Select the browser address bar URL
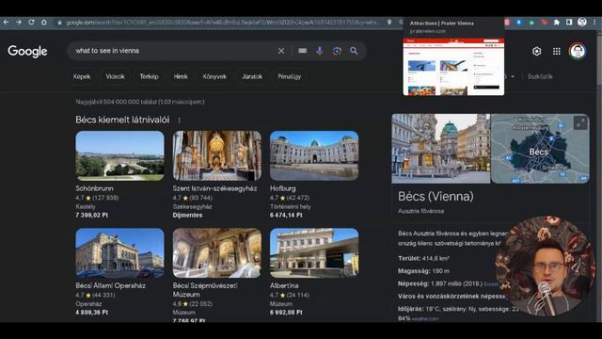602x339 pixels. pos(222,23)
